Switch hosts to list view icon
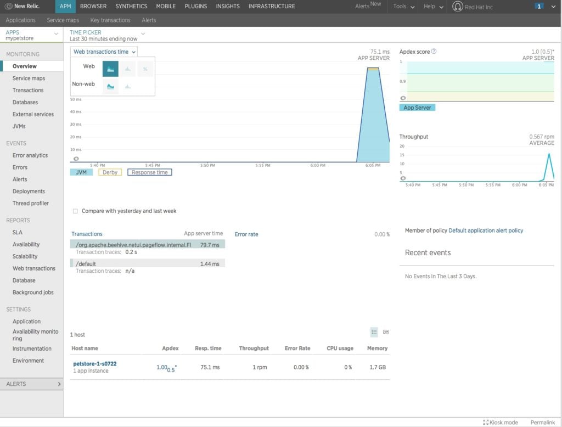 [374, 332]
